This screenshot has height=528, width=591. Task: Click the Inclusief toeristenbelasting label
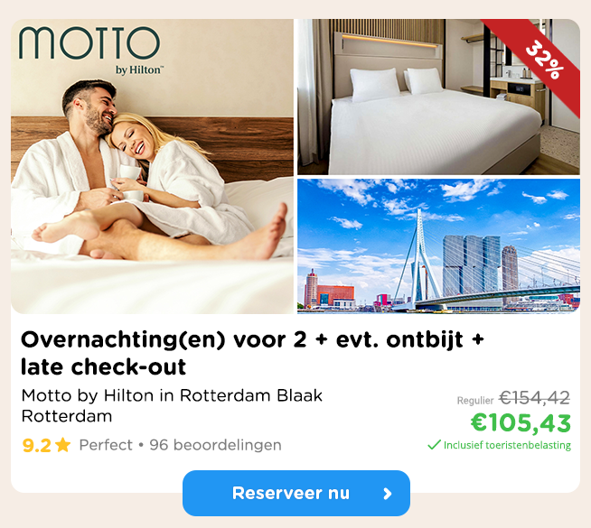click(507, 445)
